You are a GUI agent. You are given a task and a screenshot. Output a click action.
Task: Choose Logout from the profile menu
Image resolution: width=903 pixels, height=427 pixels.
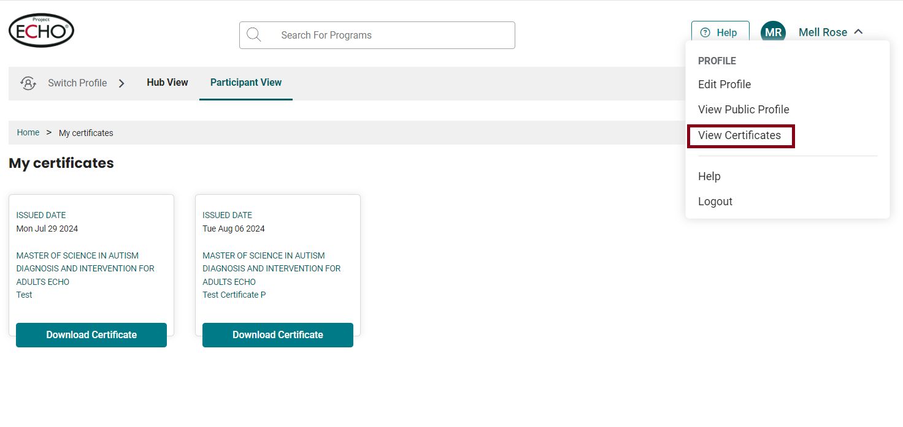[715, 202]
